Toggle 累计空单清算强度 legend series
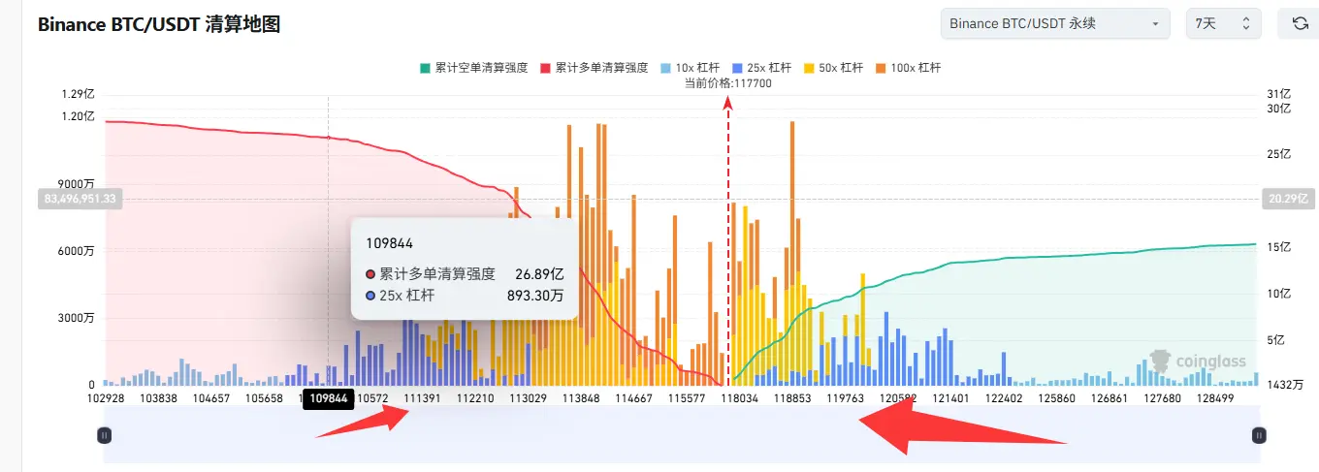Viewport: 1319px width, 472px height. tap(474, 68)
